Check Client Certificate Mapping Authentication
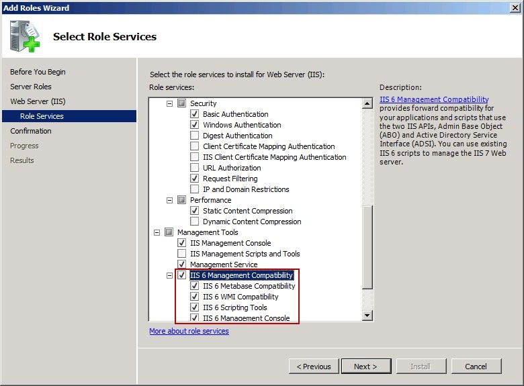 (x=195, y=146)
